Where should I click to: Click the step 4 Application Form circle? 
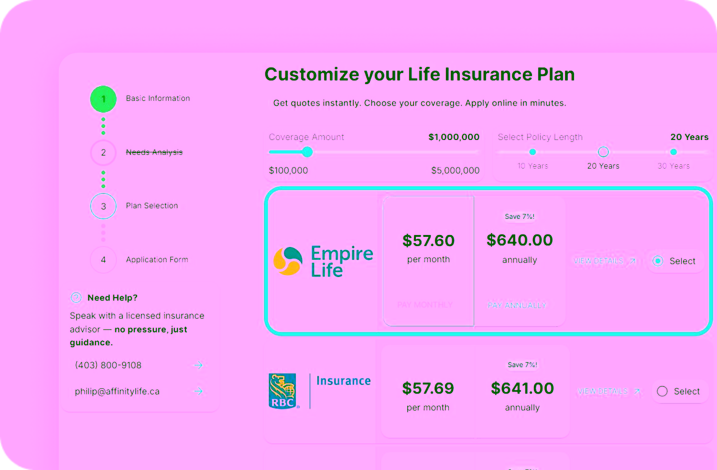click(103, 260)
